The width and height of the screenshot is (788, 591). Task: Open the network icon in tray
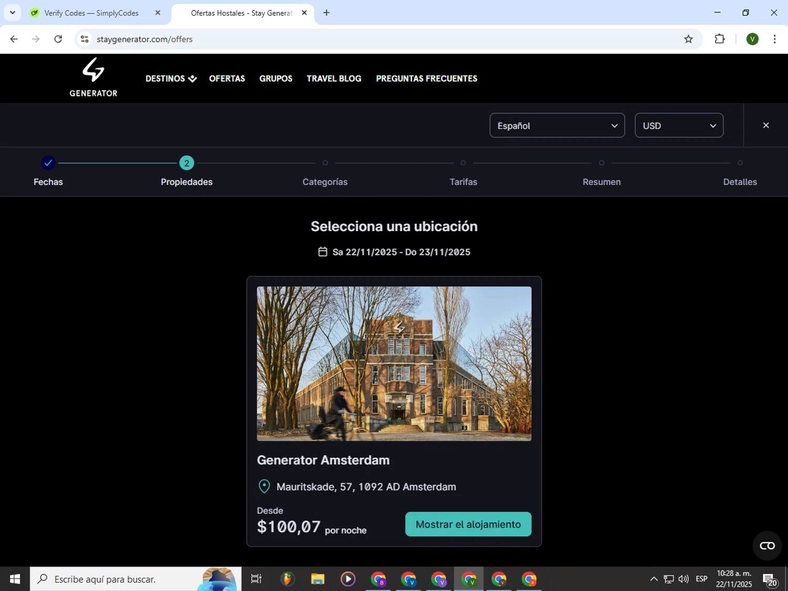(x=669, y=579)
